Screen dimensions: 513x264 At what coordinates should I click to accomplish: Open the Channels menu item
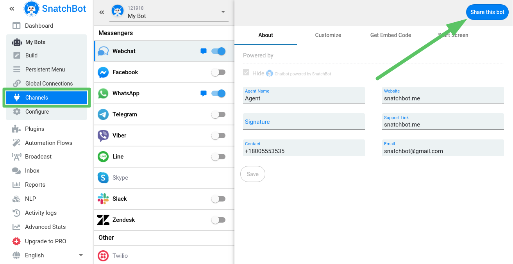46,98
